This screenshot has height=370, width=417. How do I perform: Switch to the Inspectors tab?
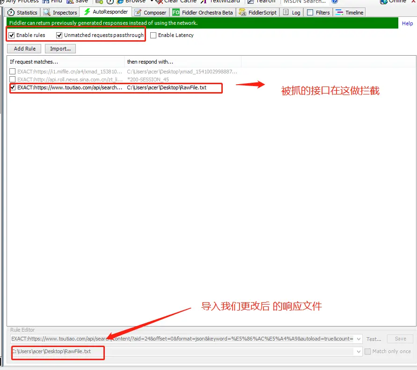[x=60, y=13]
